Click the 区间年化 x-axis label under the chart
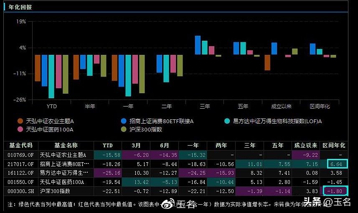Image resolution: width=358 pixels, height=213 pixels. [320, 106]
